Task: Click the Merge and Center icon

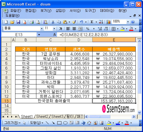Action: click(80, 29)
